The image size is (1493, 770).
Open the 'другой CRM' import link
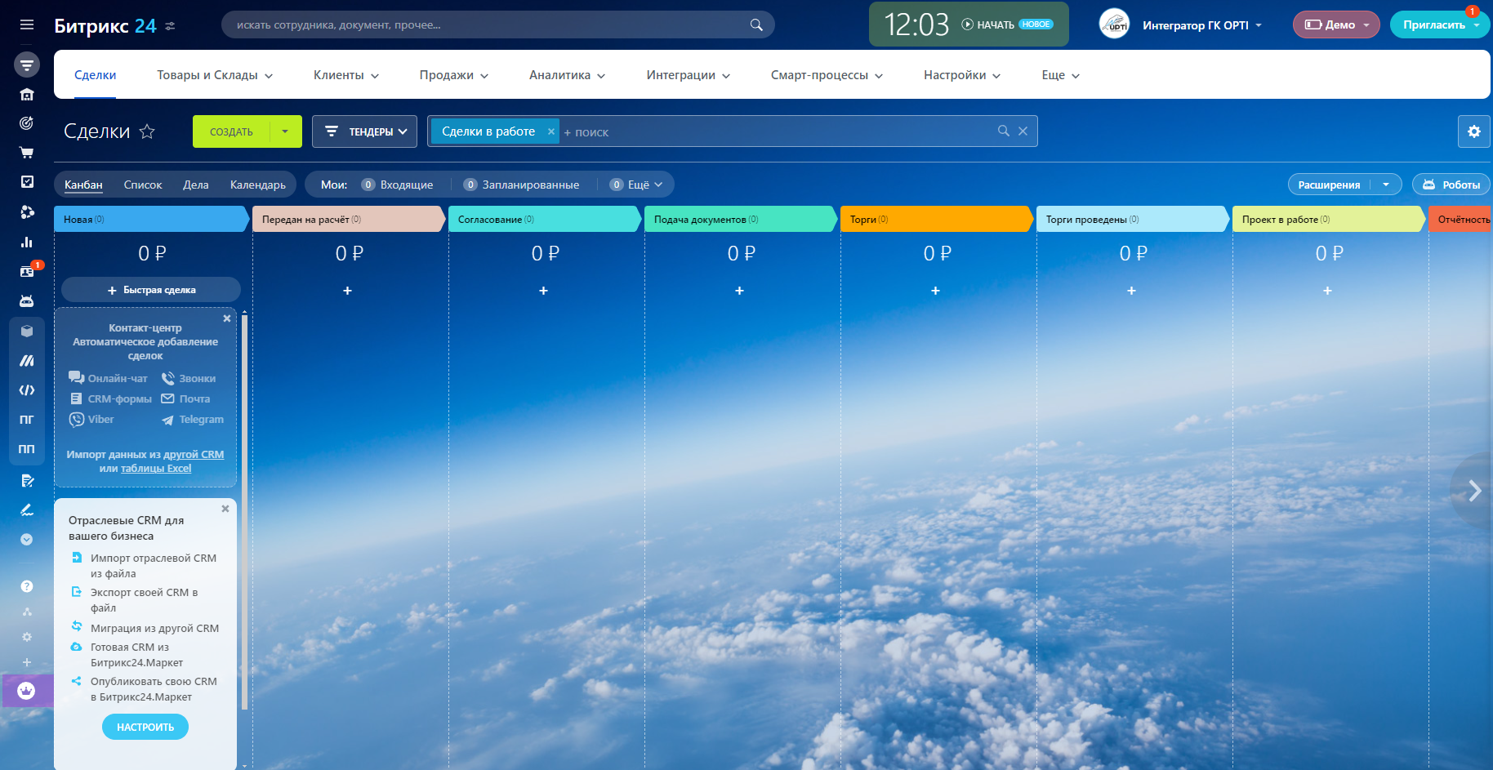194,454
